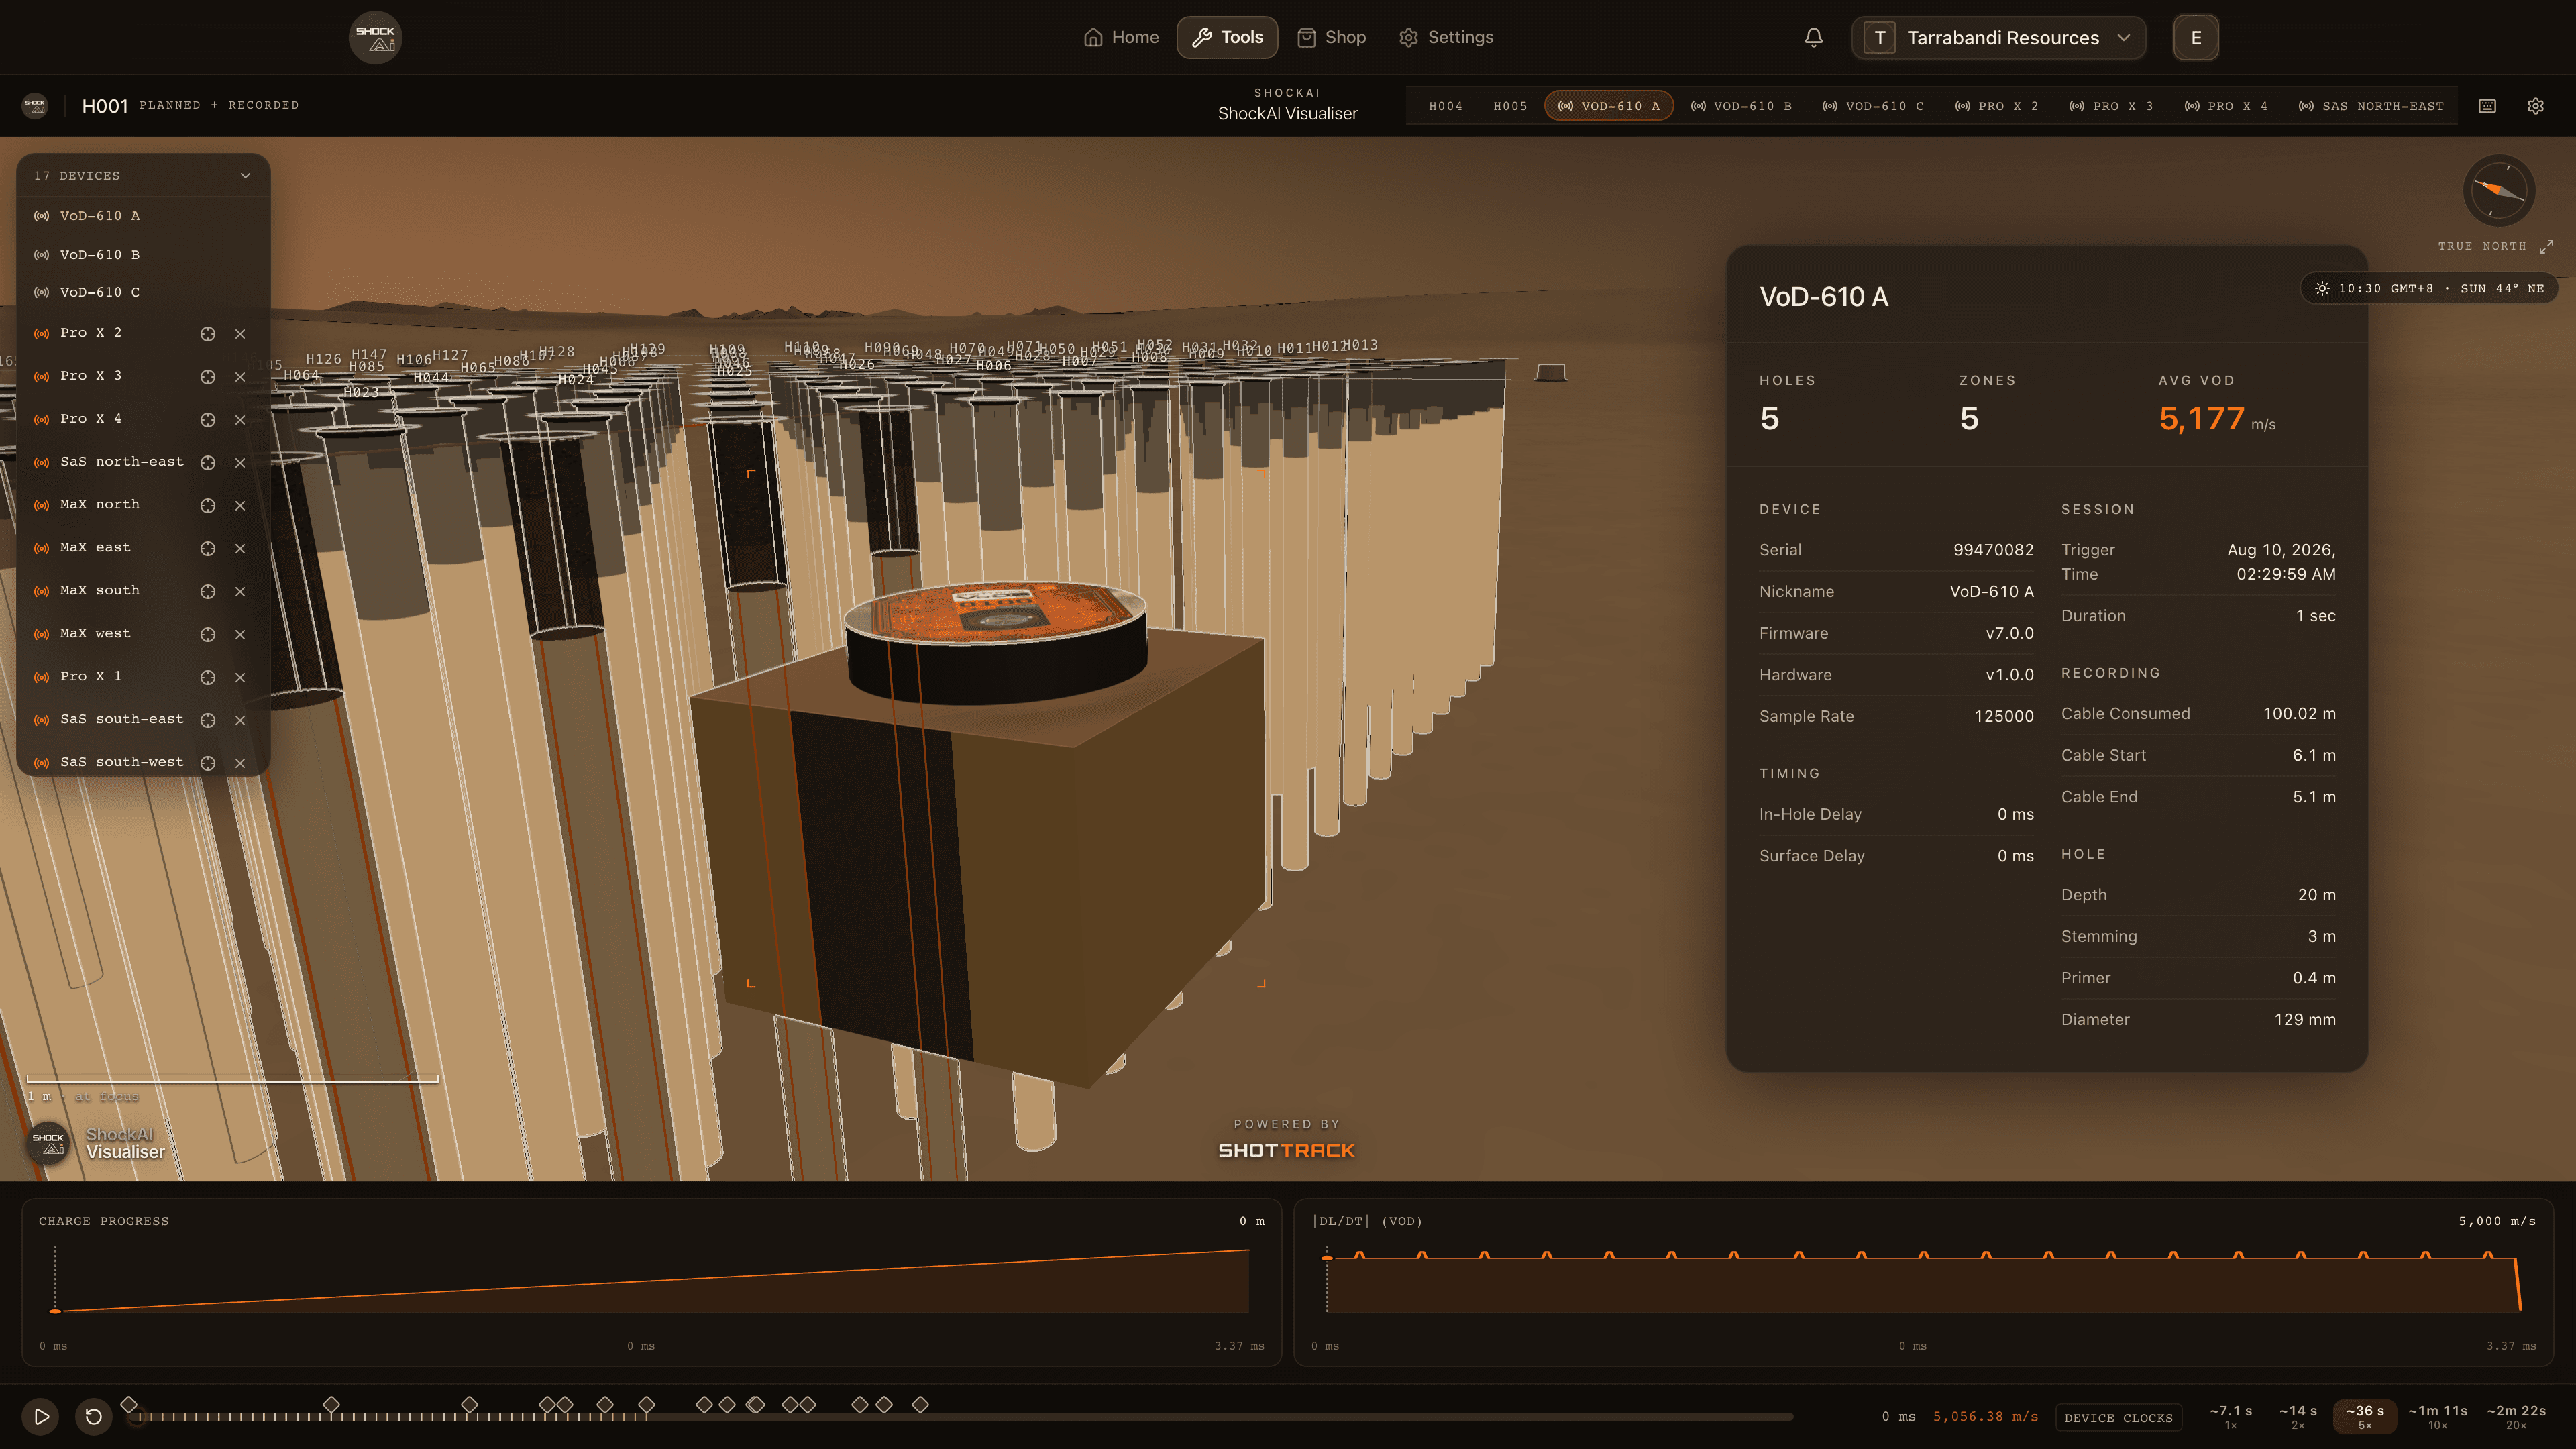
Task: Click the Avg VoD value 5,177 m/s
Action: pyautogui.click(x=2216, y=418)
